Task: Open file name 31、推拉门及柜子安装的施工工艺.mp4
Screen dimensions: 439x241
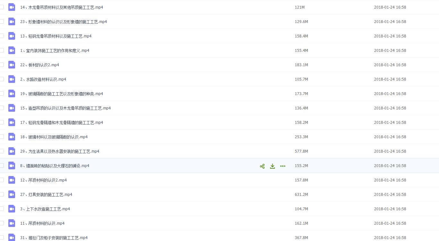Action: click(x=54, y=237)
